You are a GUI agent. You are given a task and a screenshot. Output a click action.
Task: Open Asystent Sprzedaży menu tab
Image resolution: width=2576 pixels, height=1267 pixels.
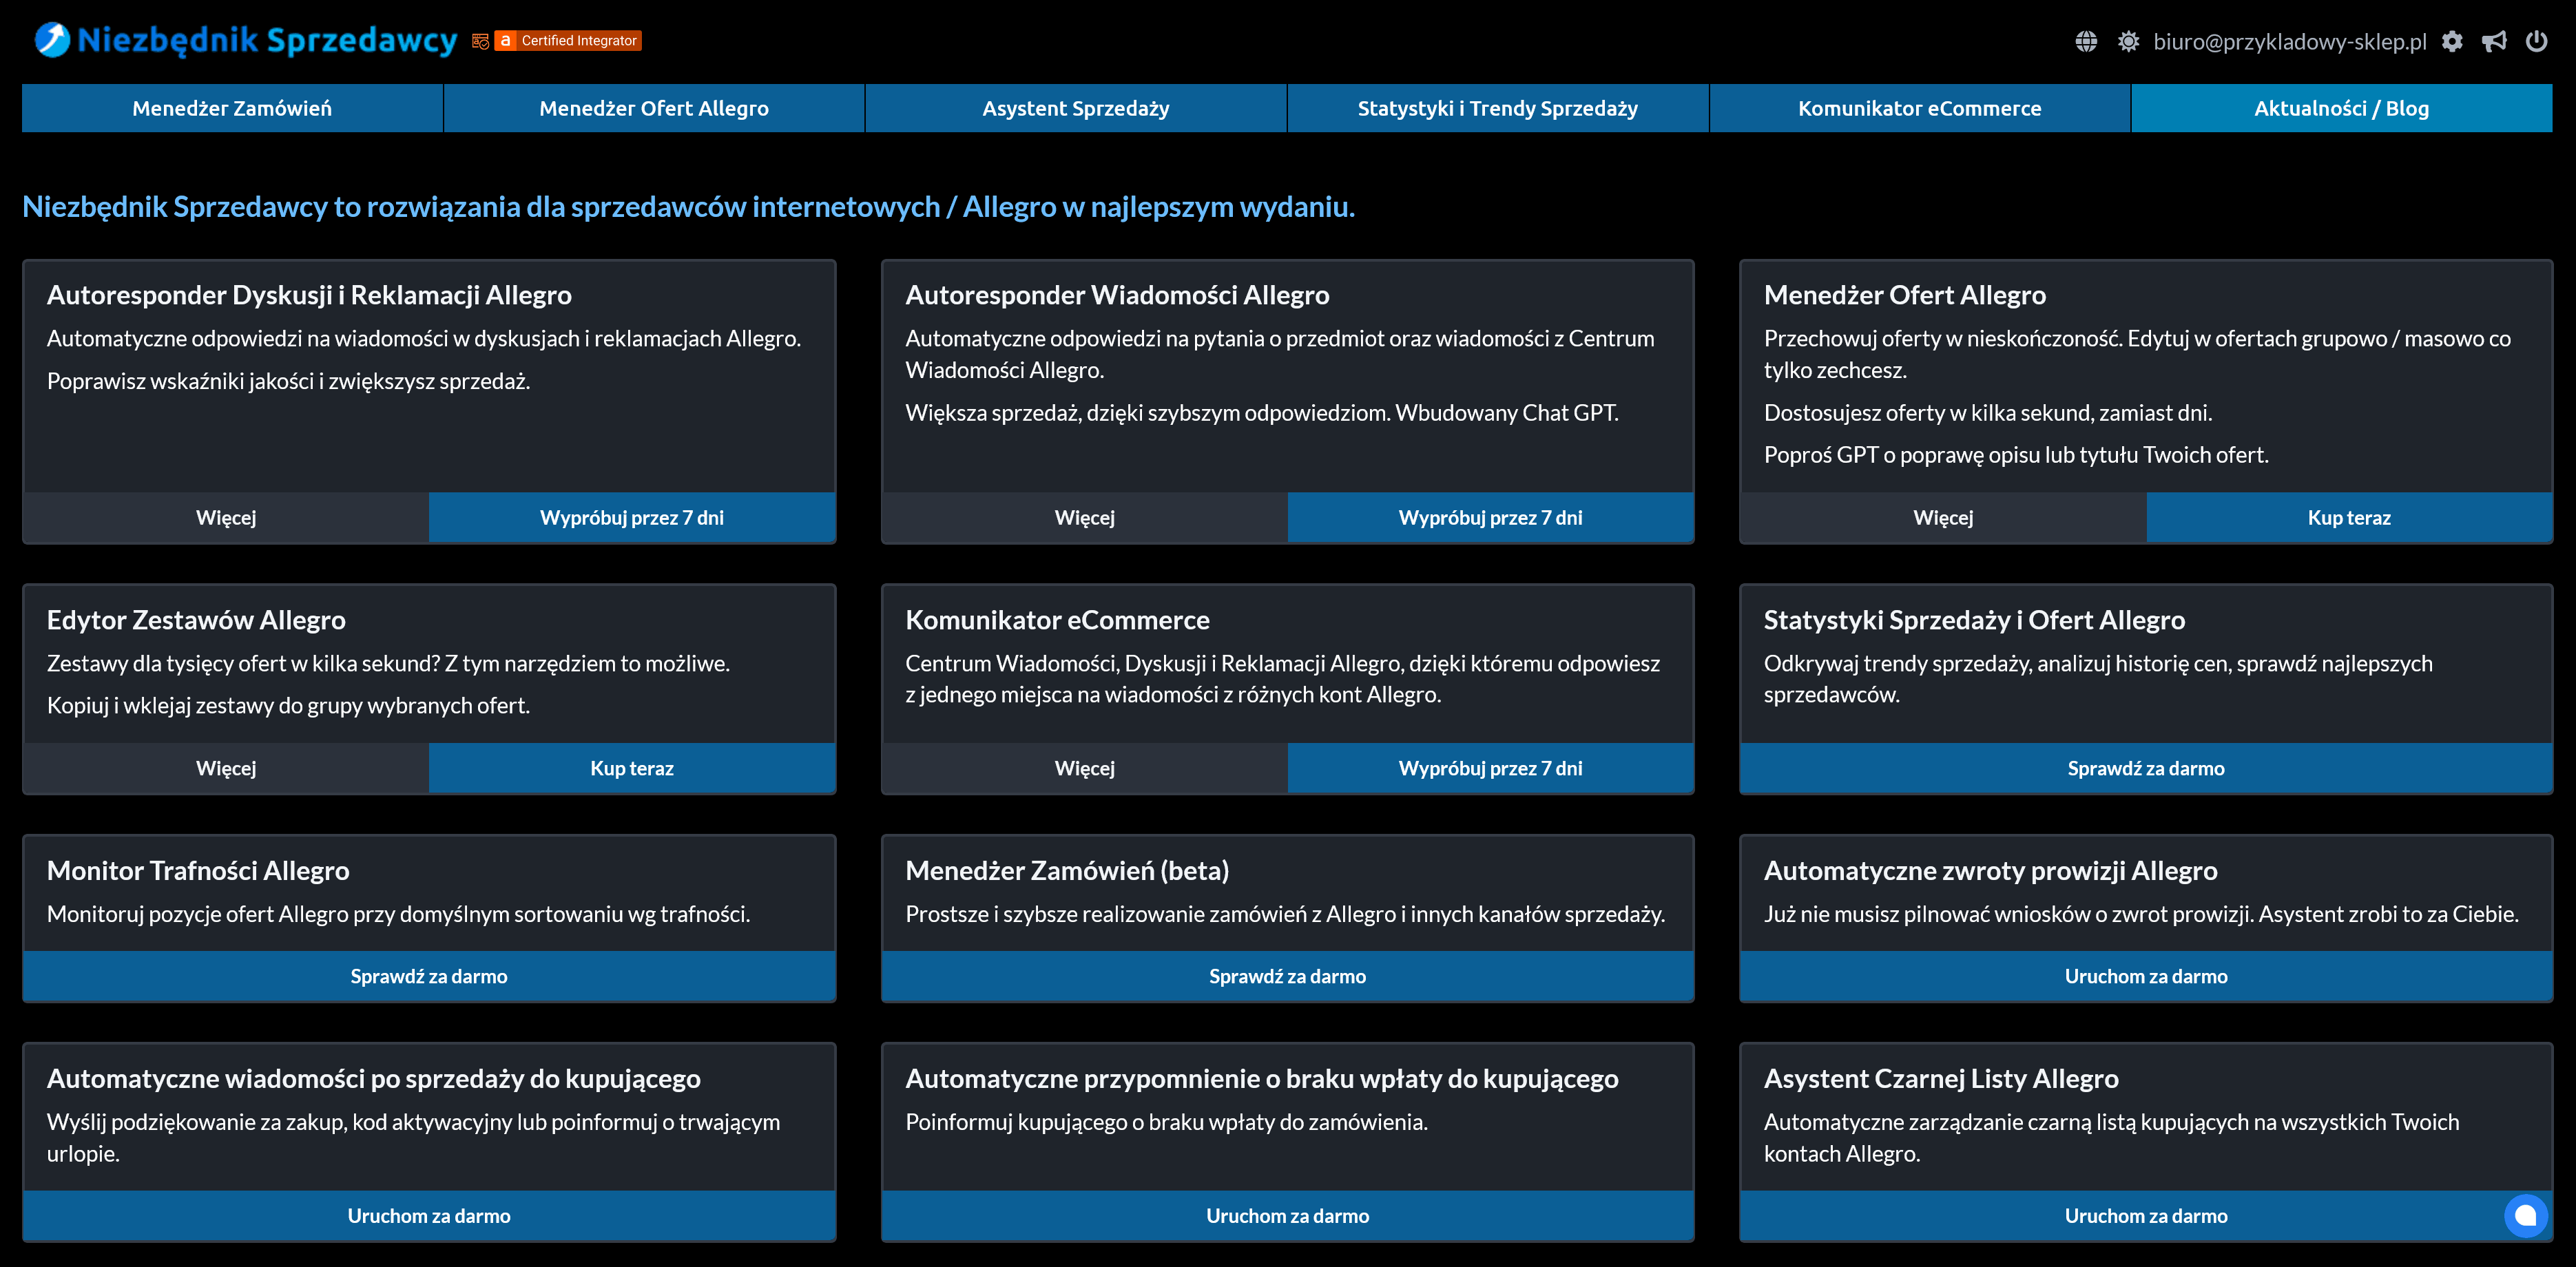click(x=1075, y=108)
